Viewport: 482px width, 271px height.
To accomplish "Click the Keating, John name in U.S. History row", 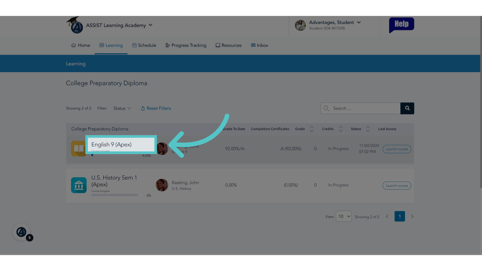I will tap(185, 182).
